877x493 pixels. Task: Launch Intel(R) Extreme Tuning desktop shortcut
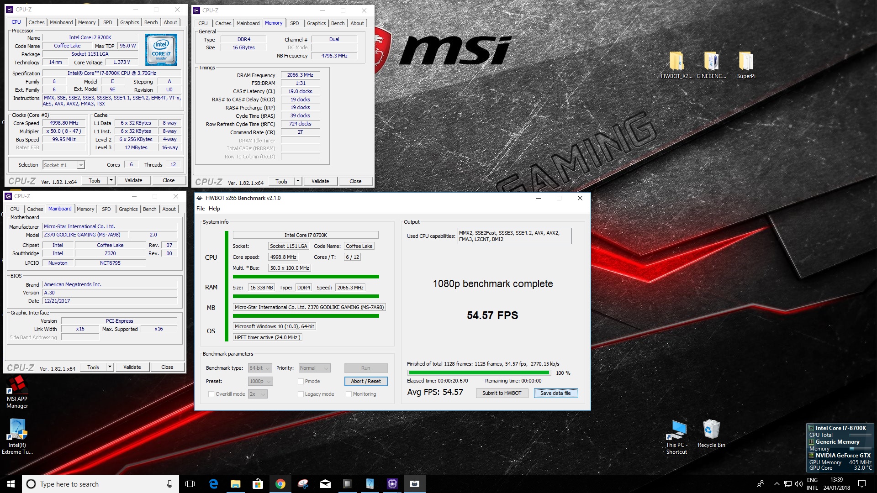17,437
